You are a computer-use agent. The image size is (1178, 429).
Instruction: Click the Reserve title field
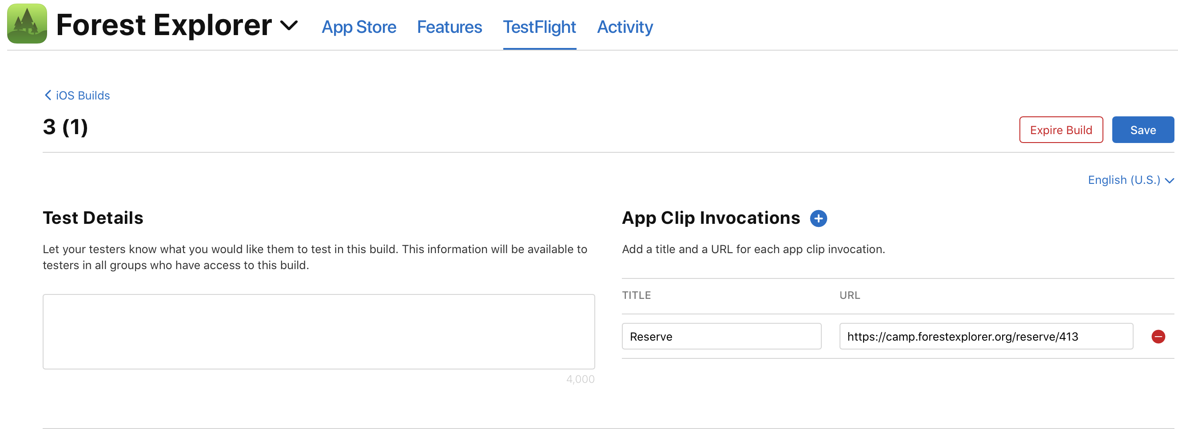click(721, 336)
